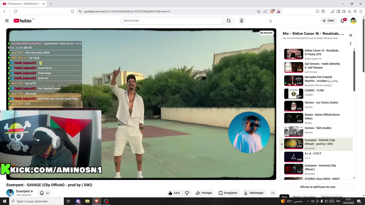Click the main page vertical scrollbar

(x=364, y=46)
